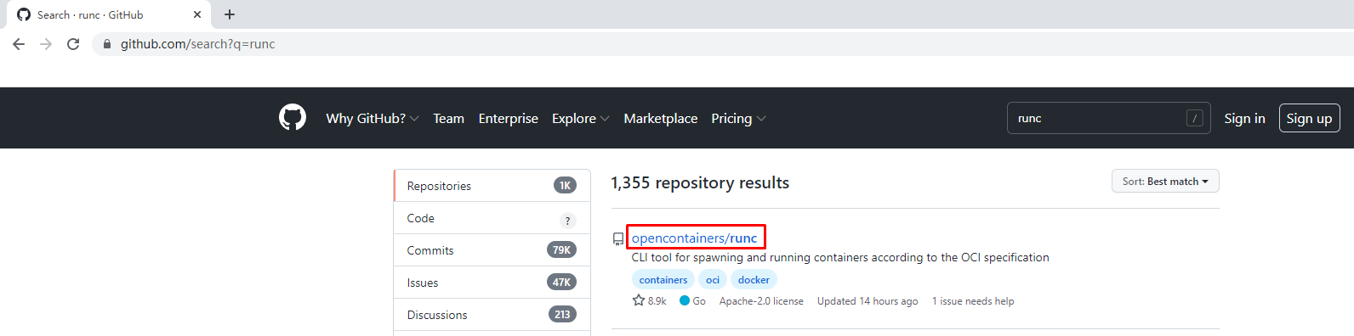Click the star icon beside 8.9k
1354x336 pixels.
[x=639, y=300]
